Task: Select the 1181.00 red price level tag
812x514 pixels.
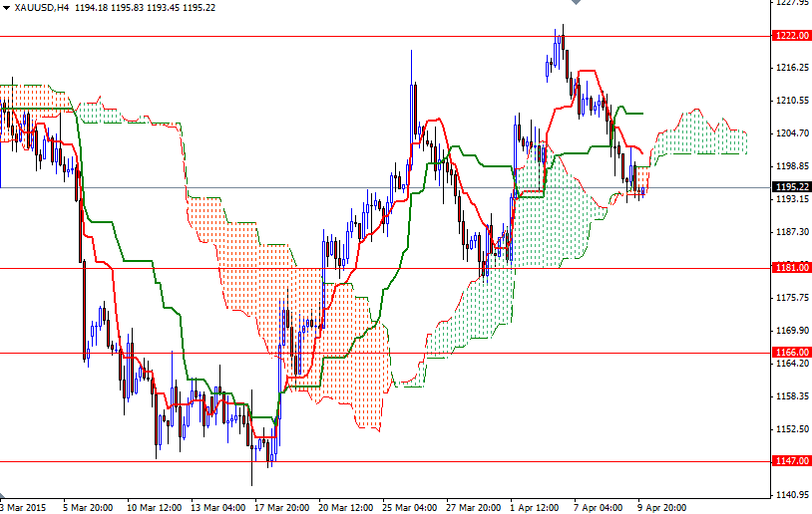Action: coord(791,268)
